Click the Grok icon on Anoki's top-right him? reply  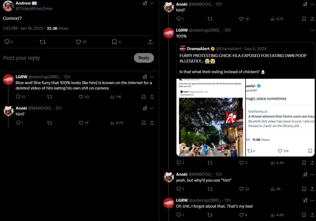(x=305, y=4)
